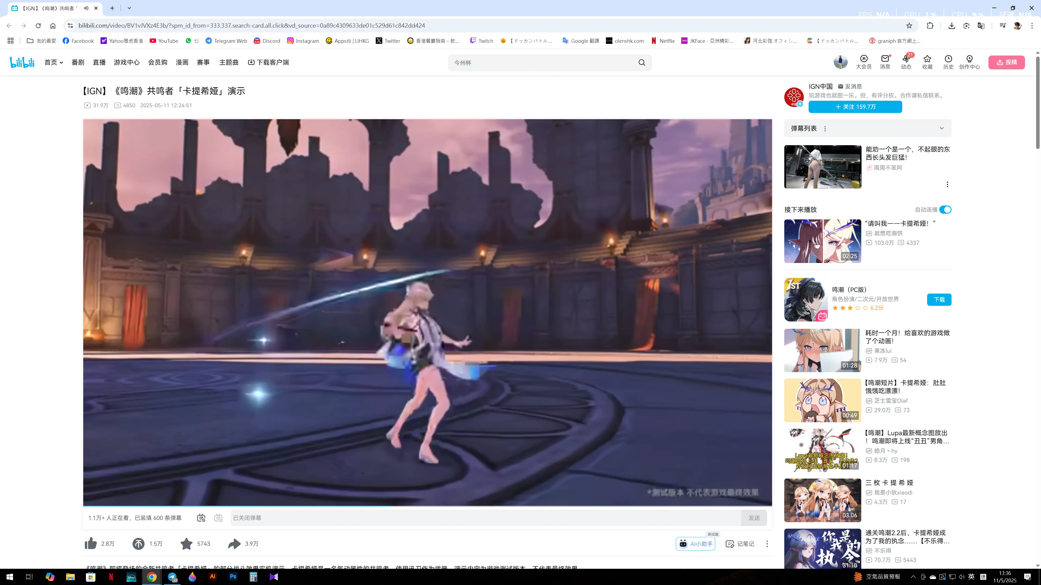The height and width of the screenshot is (585, 1041).
Task: Click the video playback progress bar
Action: click(x=428, y=506)
